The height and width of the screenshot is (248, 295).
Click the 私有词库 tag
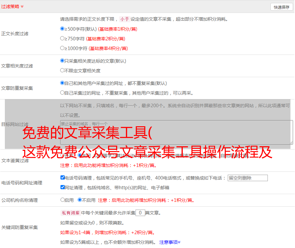(71, 213)
